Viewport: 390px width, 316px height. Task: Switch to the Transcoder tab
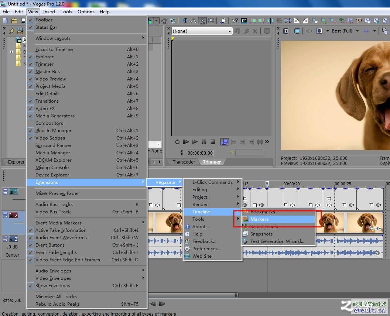point(184,162)
